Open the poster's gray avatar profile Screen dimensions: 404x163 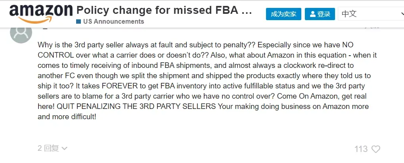pyautogui.click(x=21, y=33)
